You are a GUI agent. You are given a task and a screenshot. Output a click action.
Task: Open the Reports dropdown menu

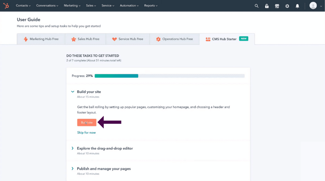(151, 6)
